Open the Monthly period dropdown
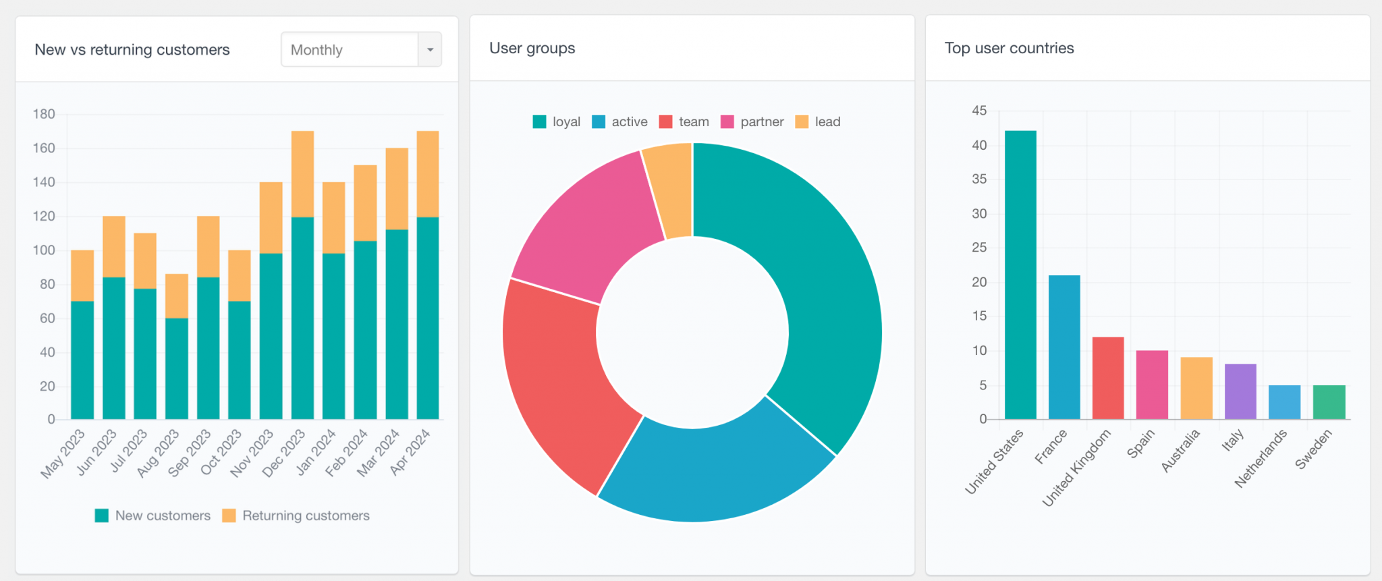 click(361, 49)
